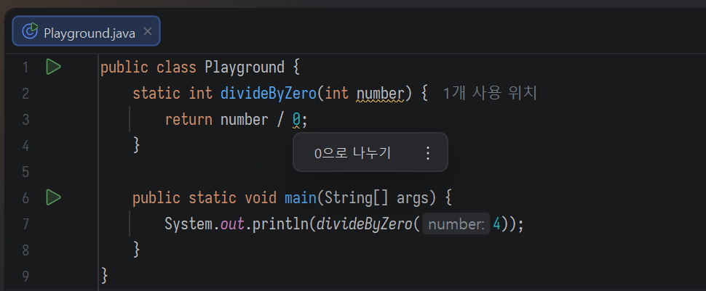Click the divideByZero call inside println
Viewport: 706px width, 291px height.
pos(364,224)
